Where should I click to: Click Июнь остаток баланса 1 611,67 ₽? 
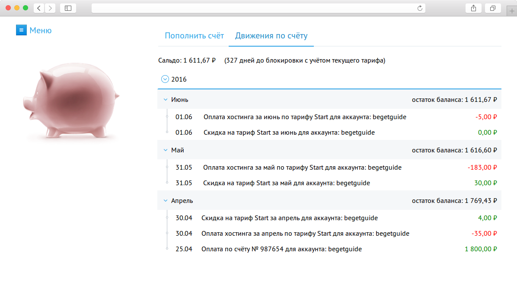coord(454,99)
